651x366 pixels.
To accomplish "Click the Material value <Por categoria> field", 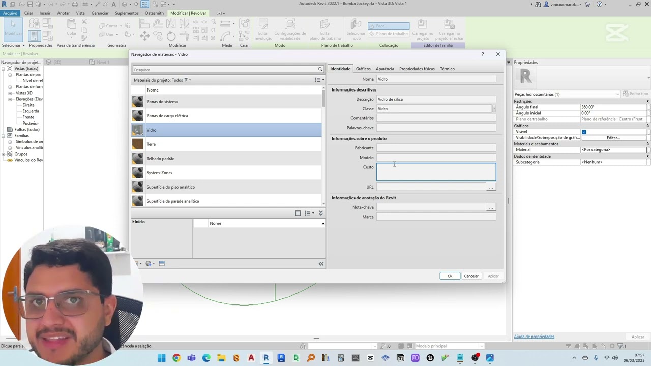I will point(613,150).
